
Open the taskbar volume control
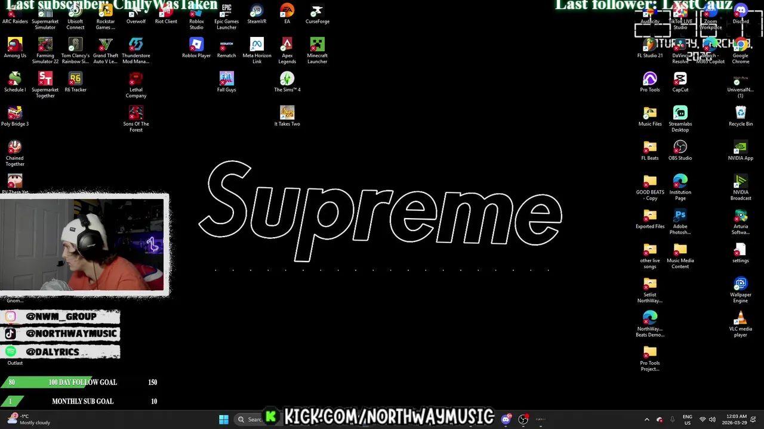point(712,419)
